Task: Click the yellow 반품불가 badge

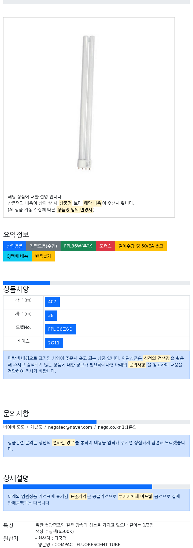Action: (43, 256)
